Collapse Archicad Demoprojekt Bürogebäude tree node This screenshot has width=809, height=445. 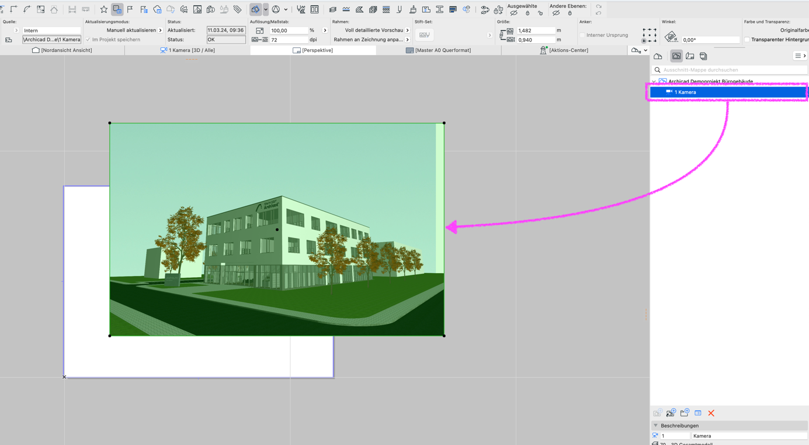pyautogui.click(x=654, y=82)
